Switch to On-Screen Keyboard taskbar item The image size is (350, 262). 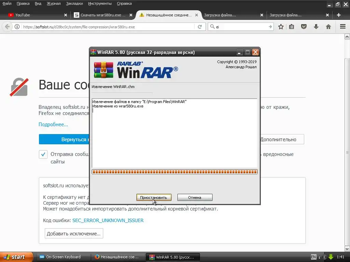(63, 257)
